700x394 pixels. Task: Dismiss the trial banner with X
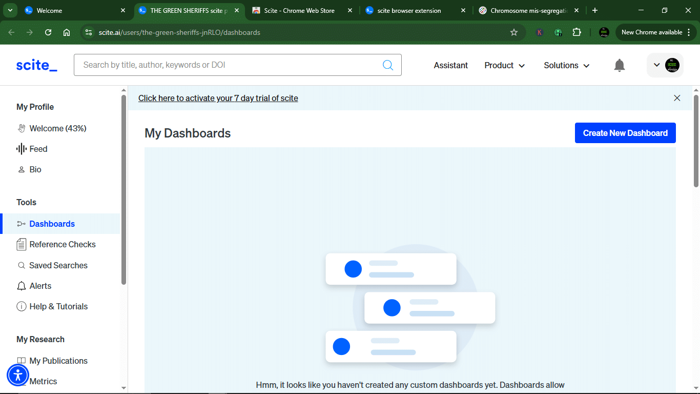pos(677,98)
